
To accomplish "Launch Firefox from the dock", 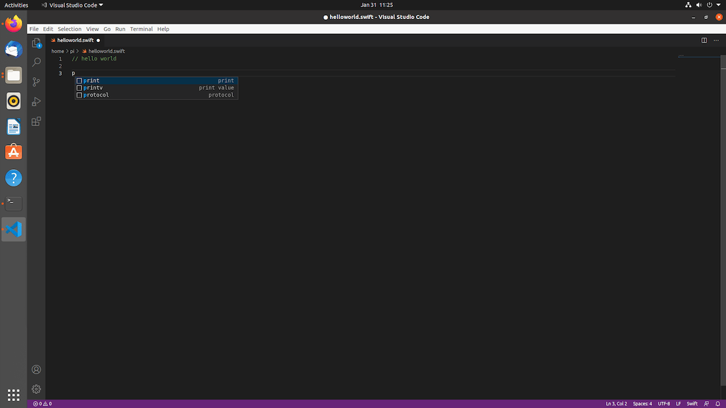I will click(x=13, y=24).
